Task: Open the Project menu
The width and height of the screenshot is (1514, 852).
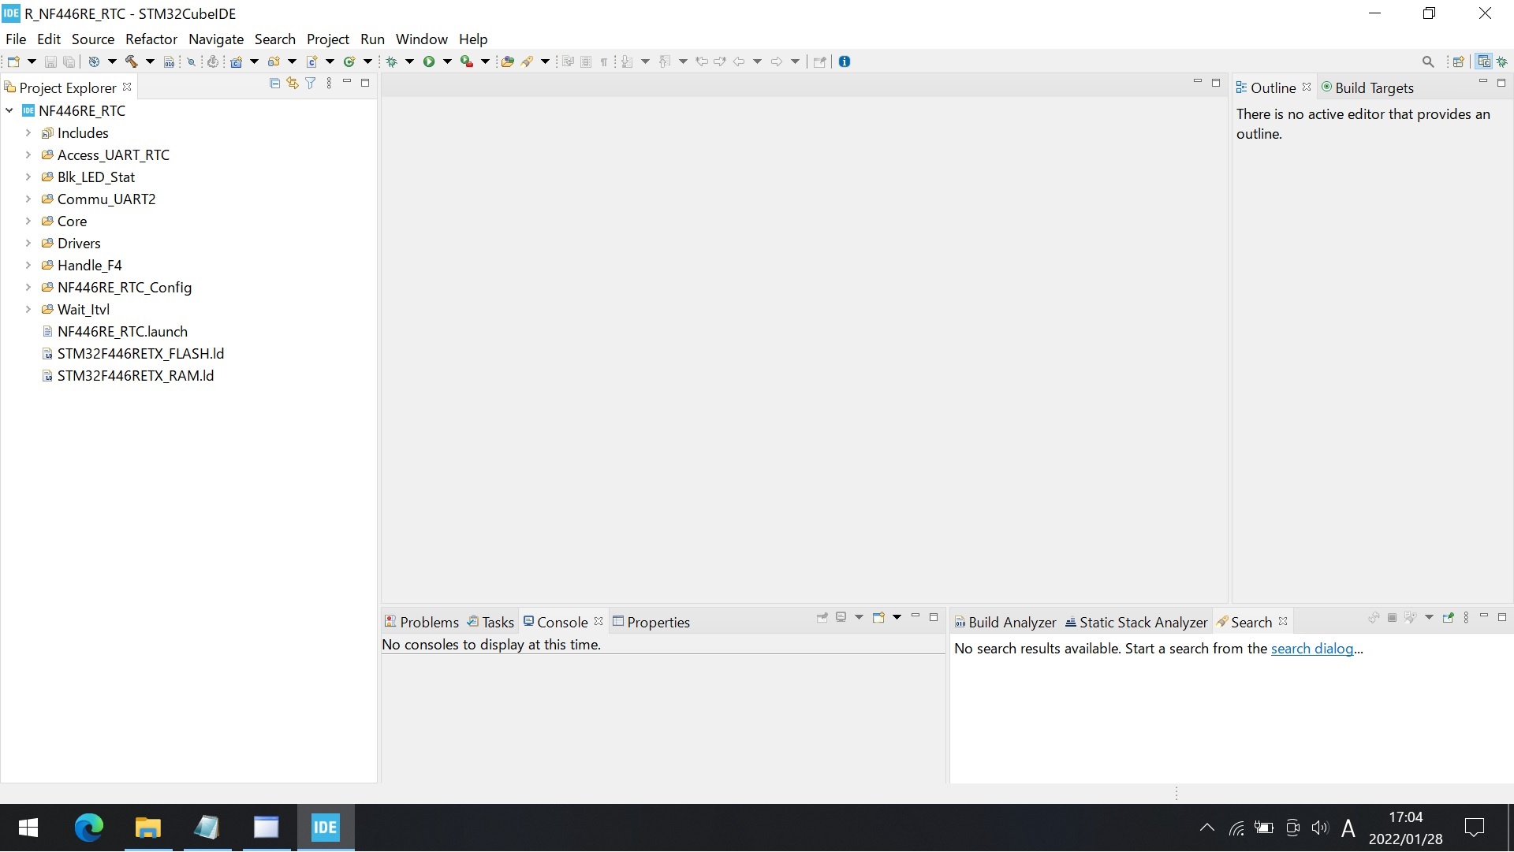Action: [328, 39]
